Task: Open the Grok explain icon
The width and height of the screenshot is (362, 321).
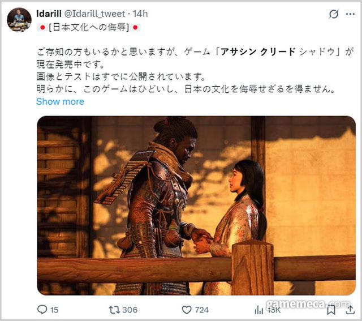Action: click(334, 14)
